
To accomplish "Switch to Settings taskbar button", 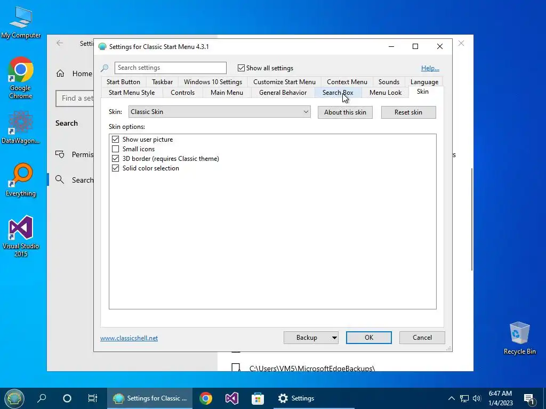I will [314, 398].
